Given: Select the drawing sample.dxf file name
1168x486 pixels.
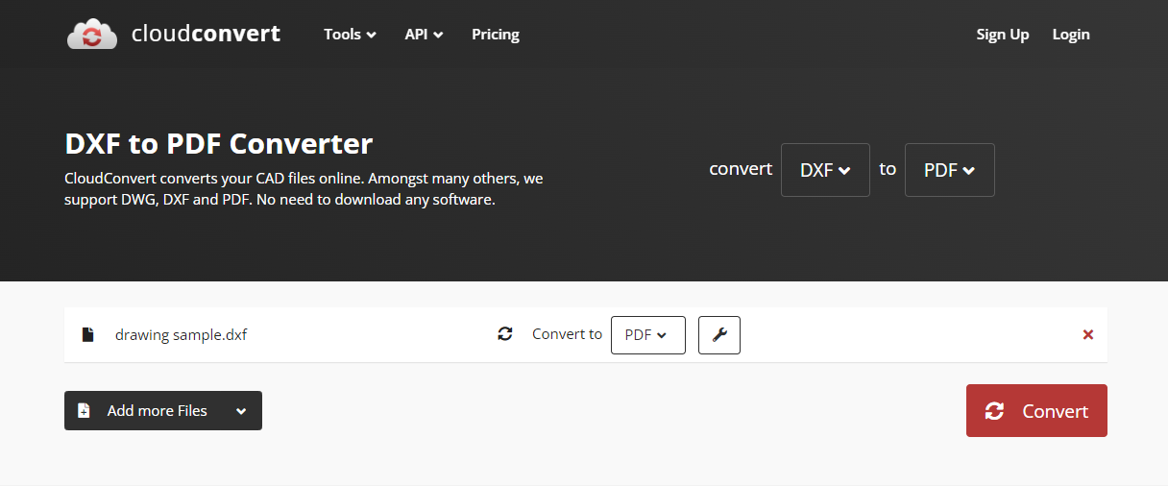Looking at the screenshot, I should (x=182, y=335).
